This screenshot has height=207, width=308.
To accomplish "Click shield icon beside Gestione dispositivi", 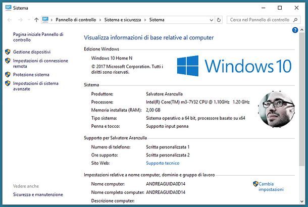I will click(8, 52).
